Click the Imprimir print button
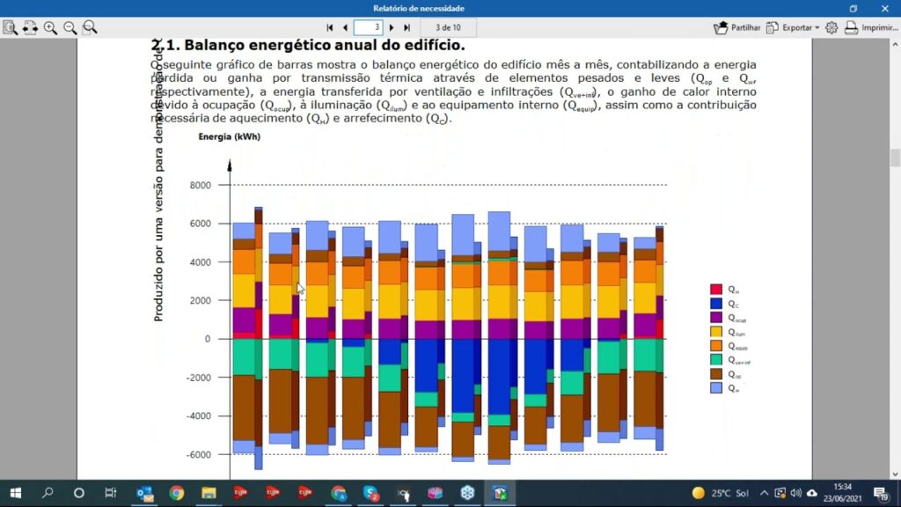 tap(870, 27)
